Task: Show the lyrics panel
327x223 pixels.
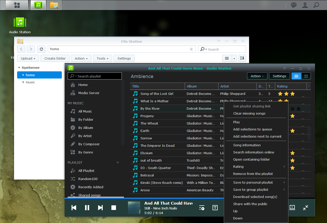Action: [x=215, y=208]
